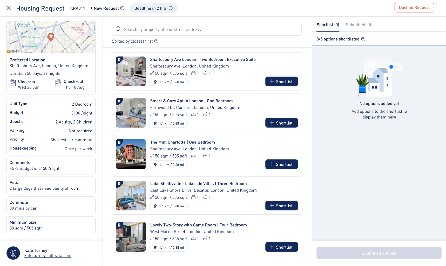The image size is (446, 266).
Task: Open the kate.turney@altovita.com email link
Action: pos(48,255)
